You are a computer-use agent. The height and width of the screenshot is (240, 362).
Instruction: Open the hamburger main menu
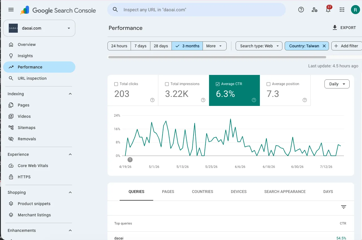click(x=11, y=10)
